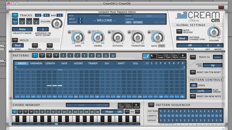Open the Velocity Mode Note dropdown
This screenshot has width=232, height=130.
22,29
